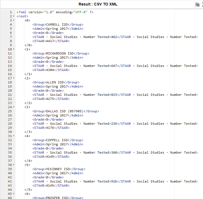Collapse the <5> node on line 38

click(14, 165)
